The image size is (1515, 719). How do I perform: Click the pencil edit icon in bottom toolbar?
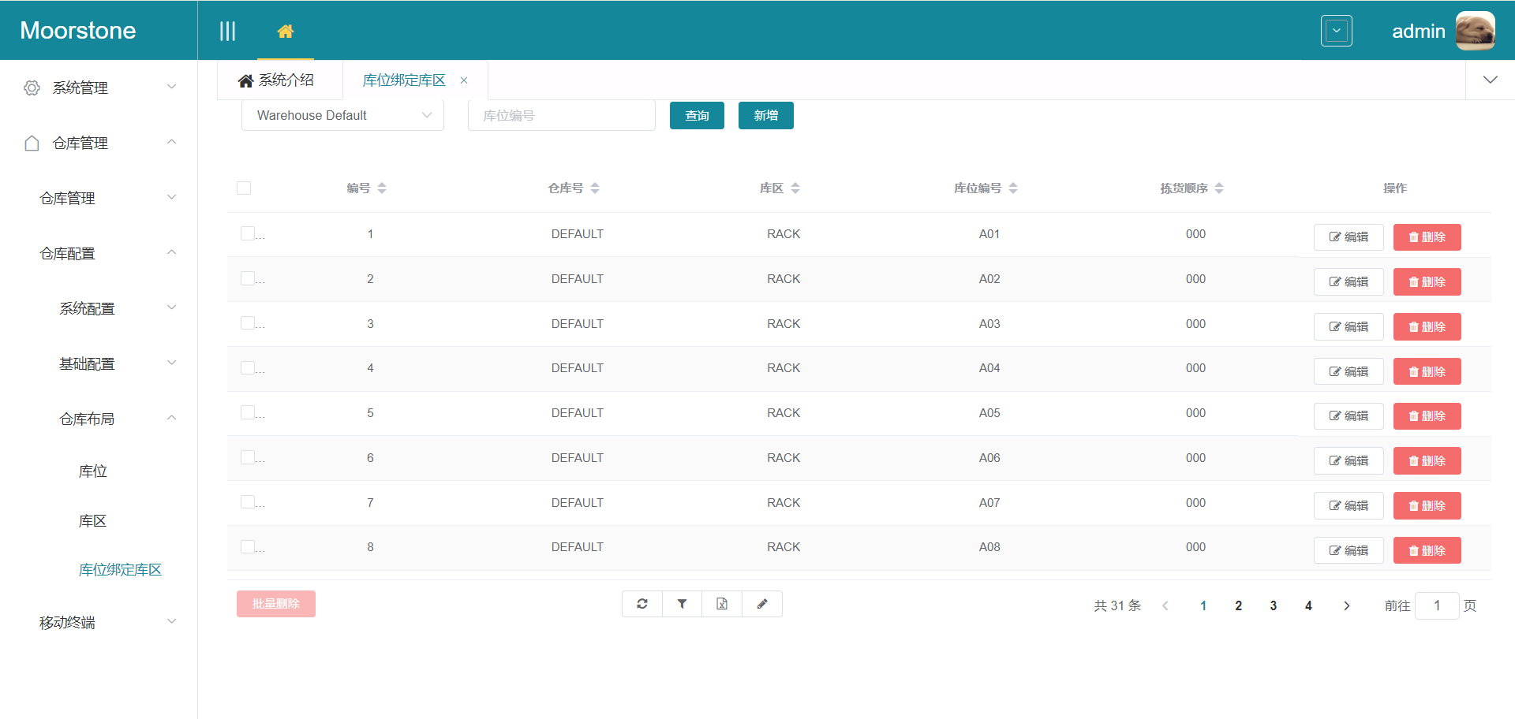762,604
